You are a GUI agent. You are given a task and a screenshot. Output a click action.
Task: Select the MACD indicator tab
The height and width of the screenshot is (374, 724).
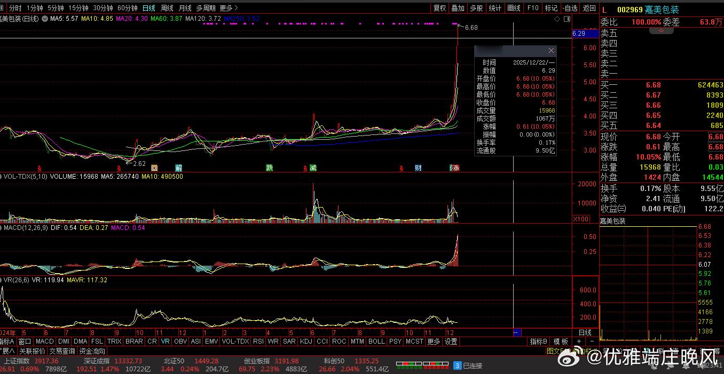click(x=45, y=341)
